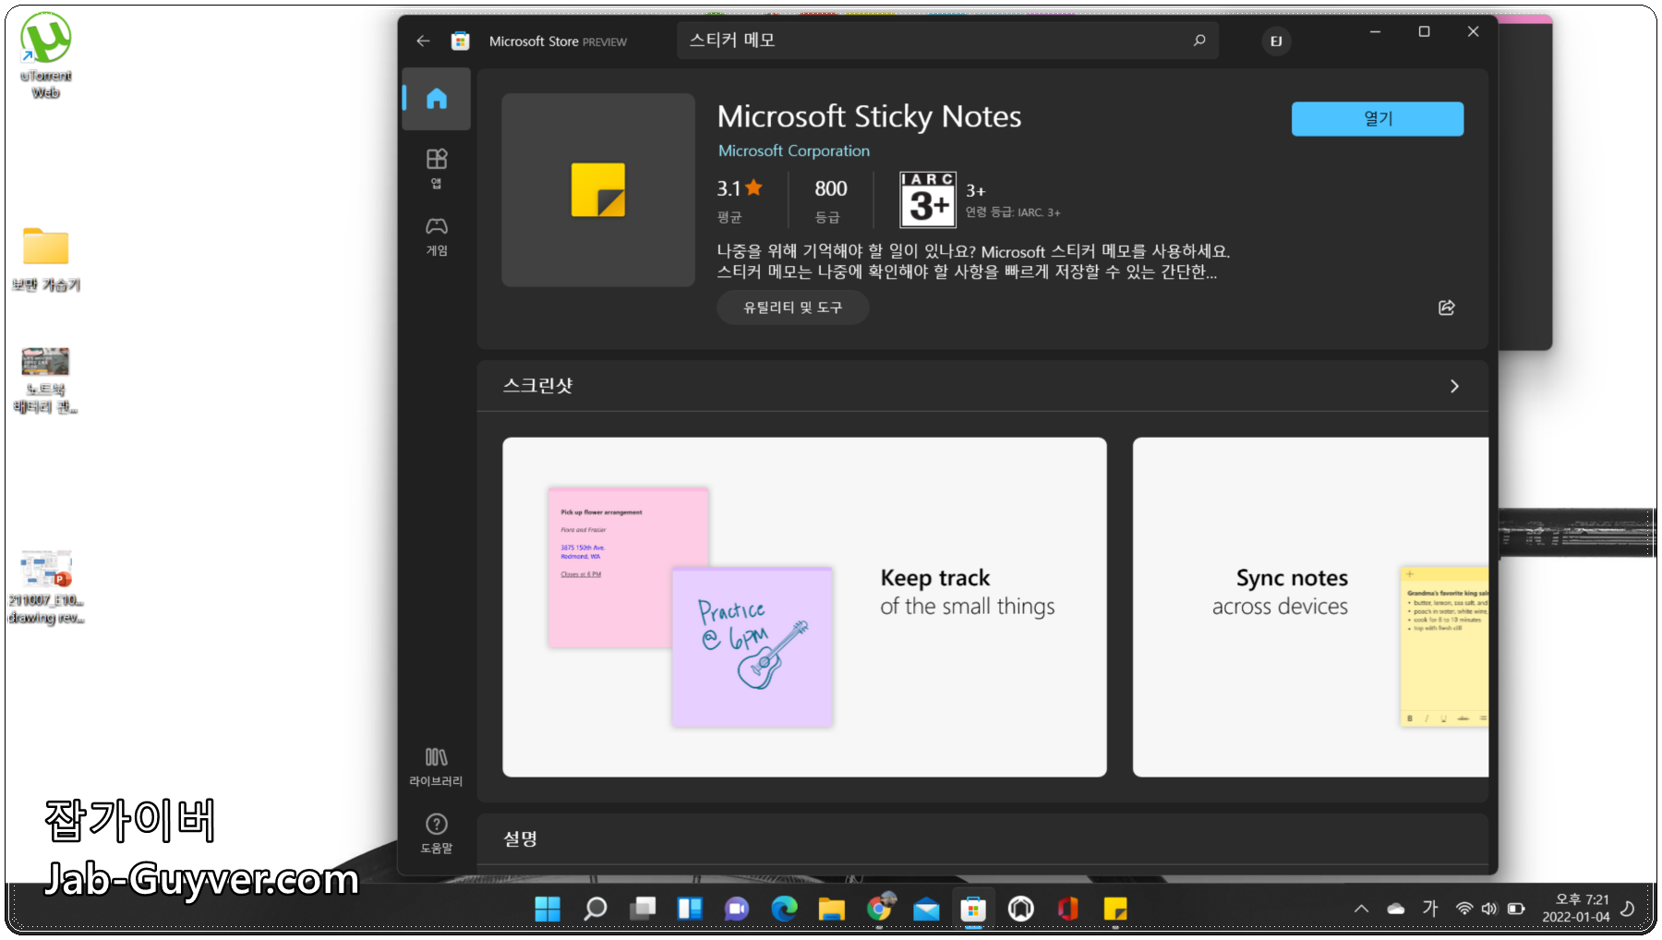Viewport: 1662px width, 940px height.
Task: Show hidden tray icons chevron
Action: pos(1361,909)
